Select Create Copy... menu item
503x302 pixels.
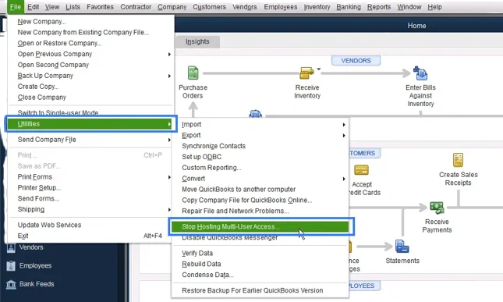pyautogui.click(x=38, y=87)
